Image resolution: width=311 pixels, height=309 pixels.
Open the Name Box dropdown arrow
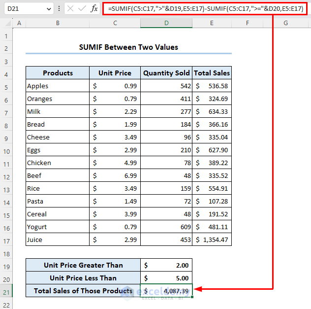49,9
